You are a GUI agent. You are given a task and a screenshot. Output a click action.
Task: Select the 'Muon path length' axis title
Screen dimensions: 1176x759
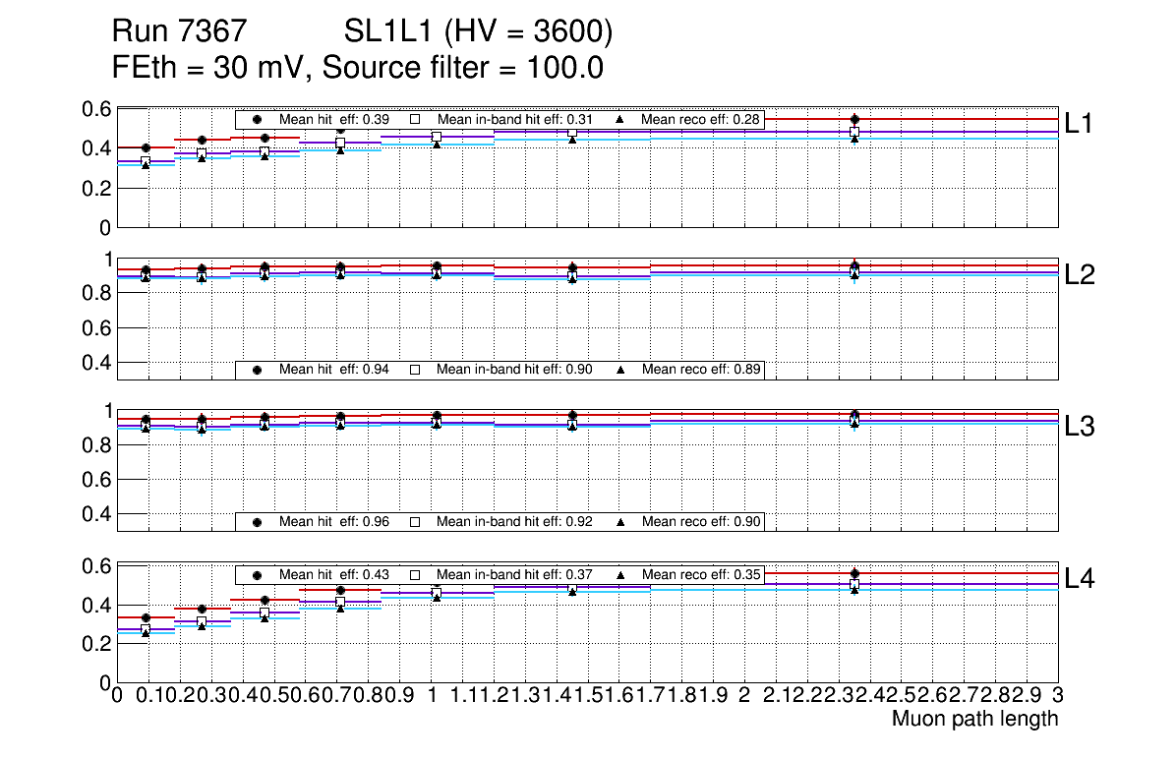point(974,719)
